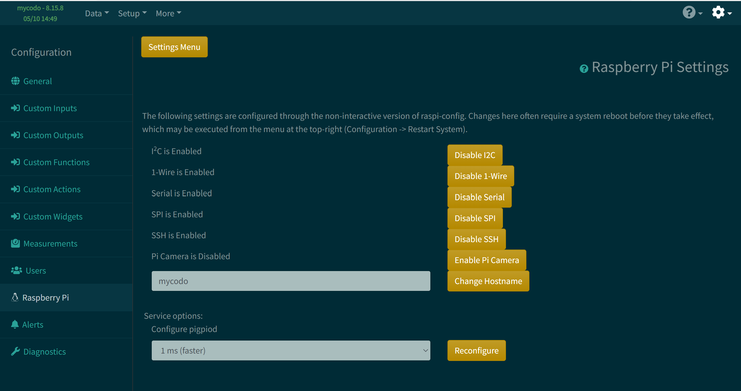This screenshot has height=391, width=741.
Task: Click Disable SSH button
Action: pyautogui.click(x=477, y=239)
